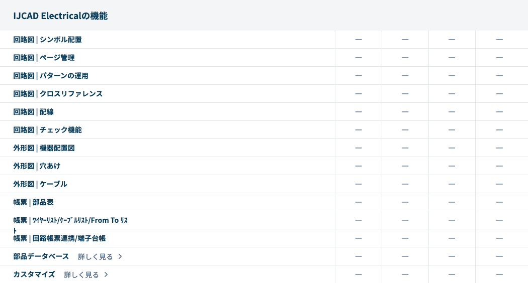Click the IJCAD Electricalの機能 section header
Image resolution: width=528 pixels, height=283 pixels.
60,16
